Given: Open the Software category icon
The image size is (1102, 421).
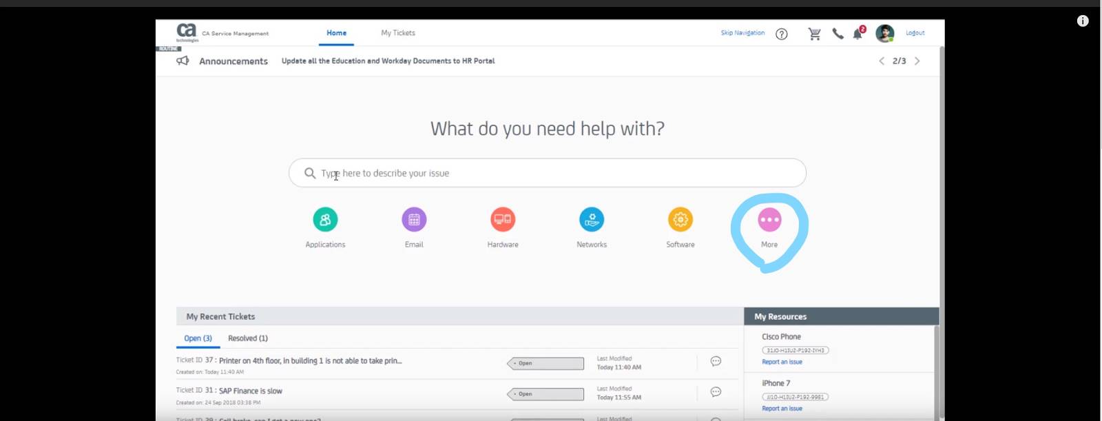Looking at the screenshot, I should click(680, 220).
